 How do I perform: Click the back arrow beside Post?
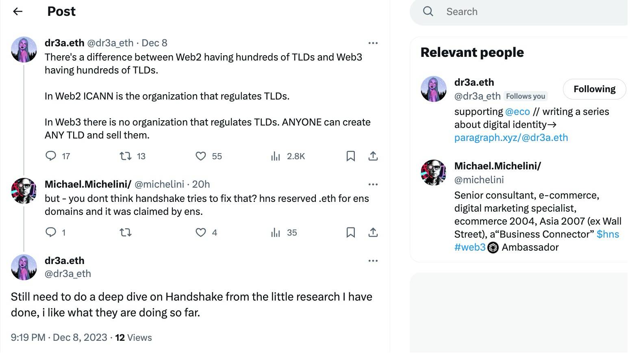[17, 11]
